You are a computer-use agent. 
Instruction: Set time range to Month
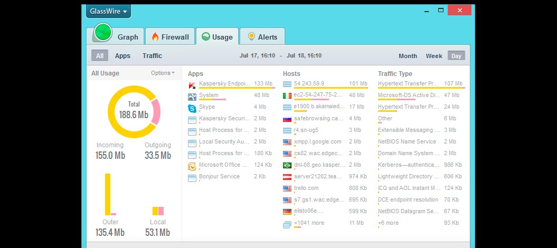408,56
